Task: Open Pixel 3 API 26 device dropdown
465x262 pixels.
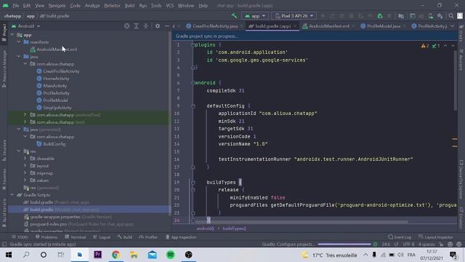Action: click(x=294, y=16)
